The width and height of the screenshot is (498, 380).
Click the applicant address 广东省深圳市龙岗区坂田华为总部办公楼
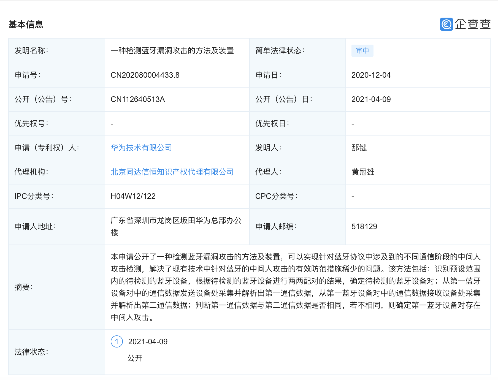click(x=176, y=226)
